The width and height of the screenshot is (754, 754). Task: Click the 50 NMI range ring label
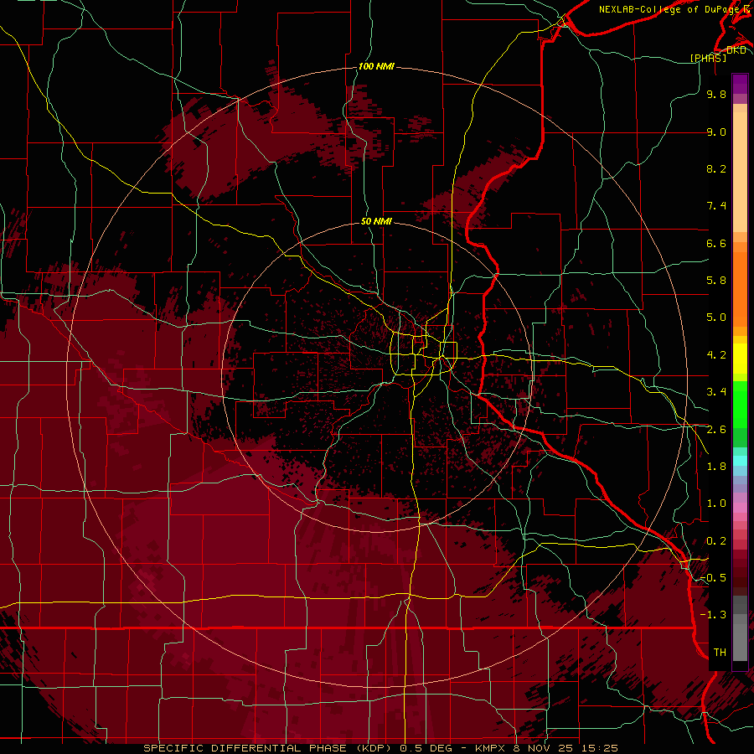pos(376,221)
